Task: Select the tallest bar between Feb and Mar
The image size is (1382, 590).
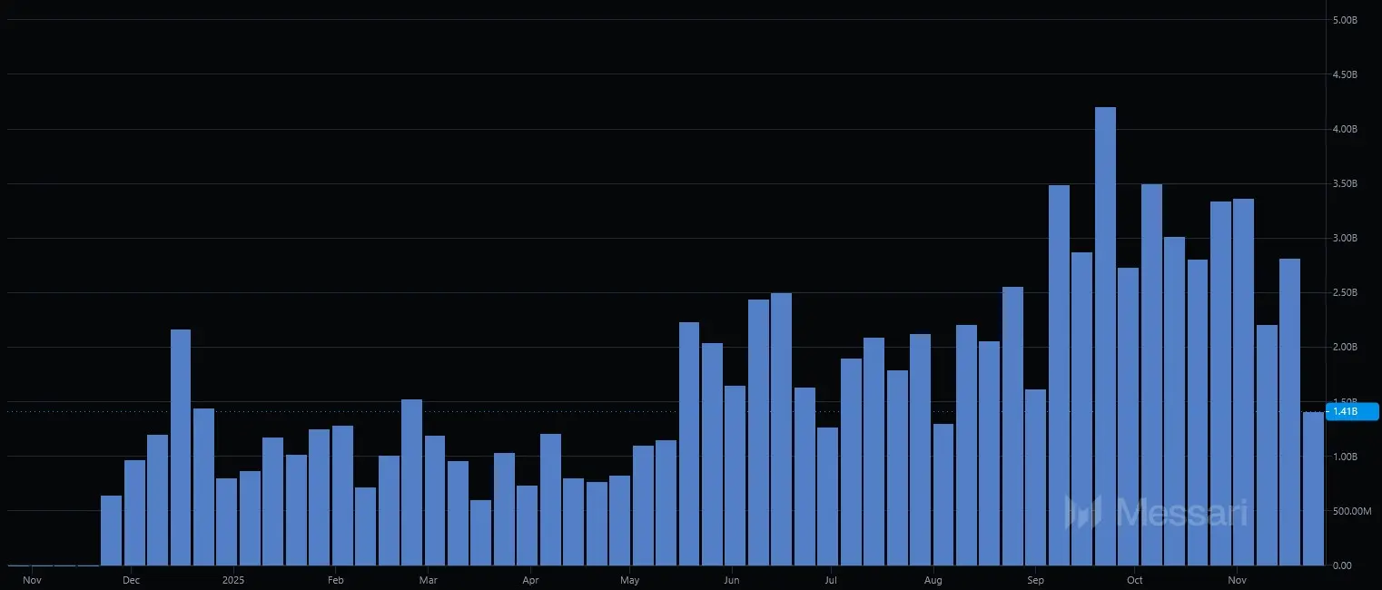Action: click(x=411, y=482)
